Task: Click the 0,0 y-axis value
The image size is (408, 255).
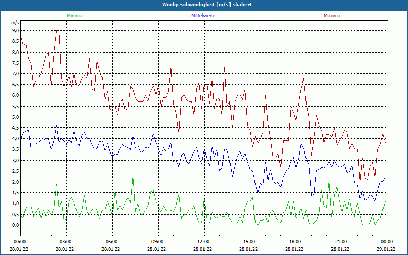Action: click(16, 225)
